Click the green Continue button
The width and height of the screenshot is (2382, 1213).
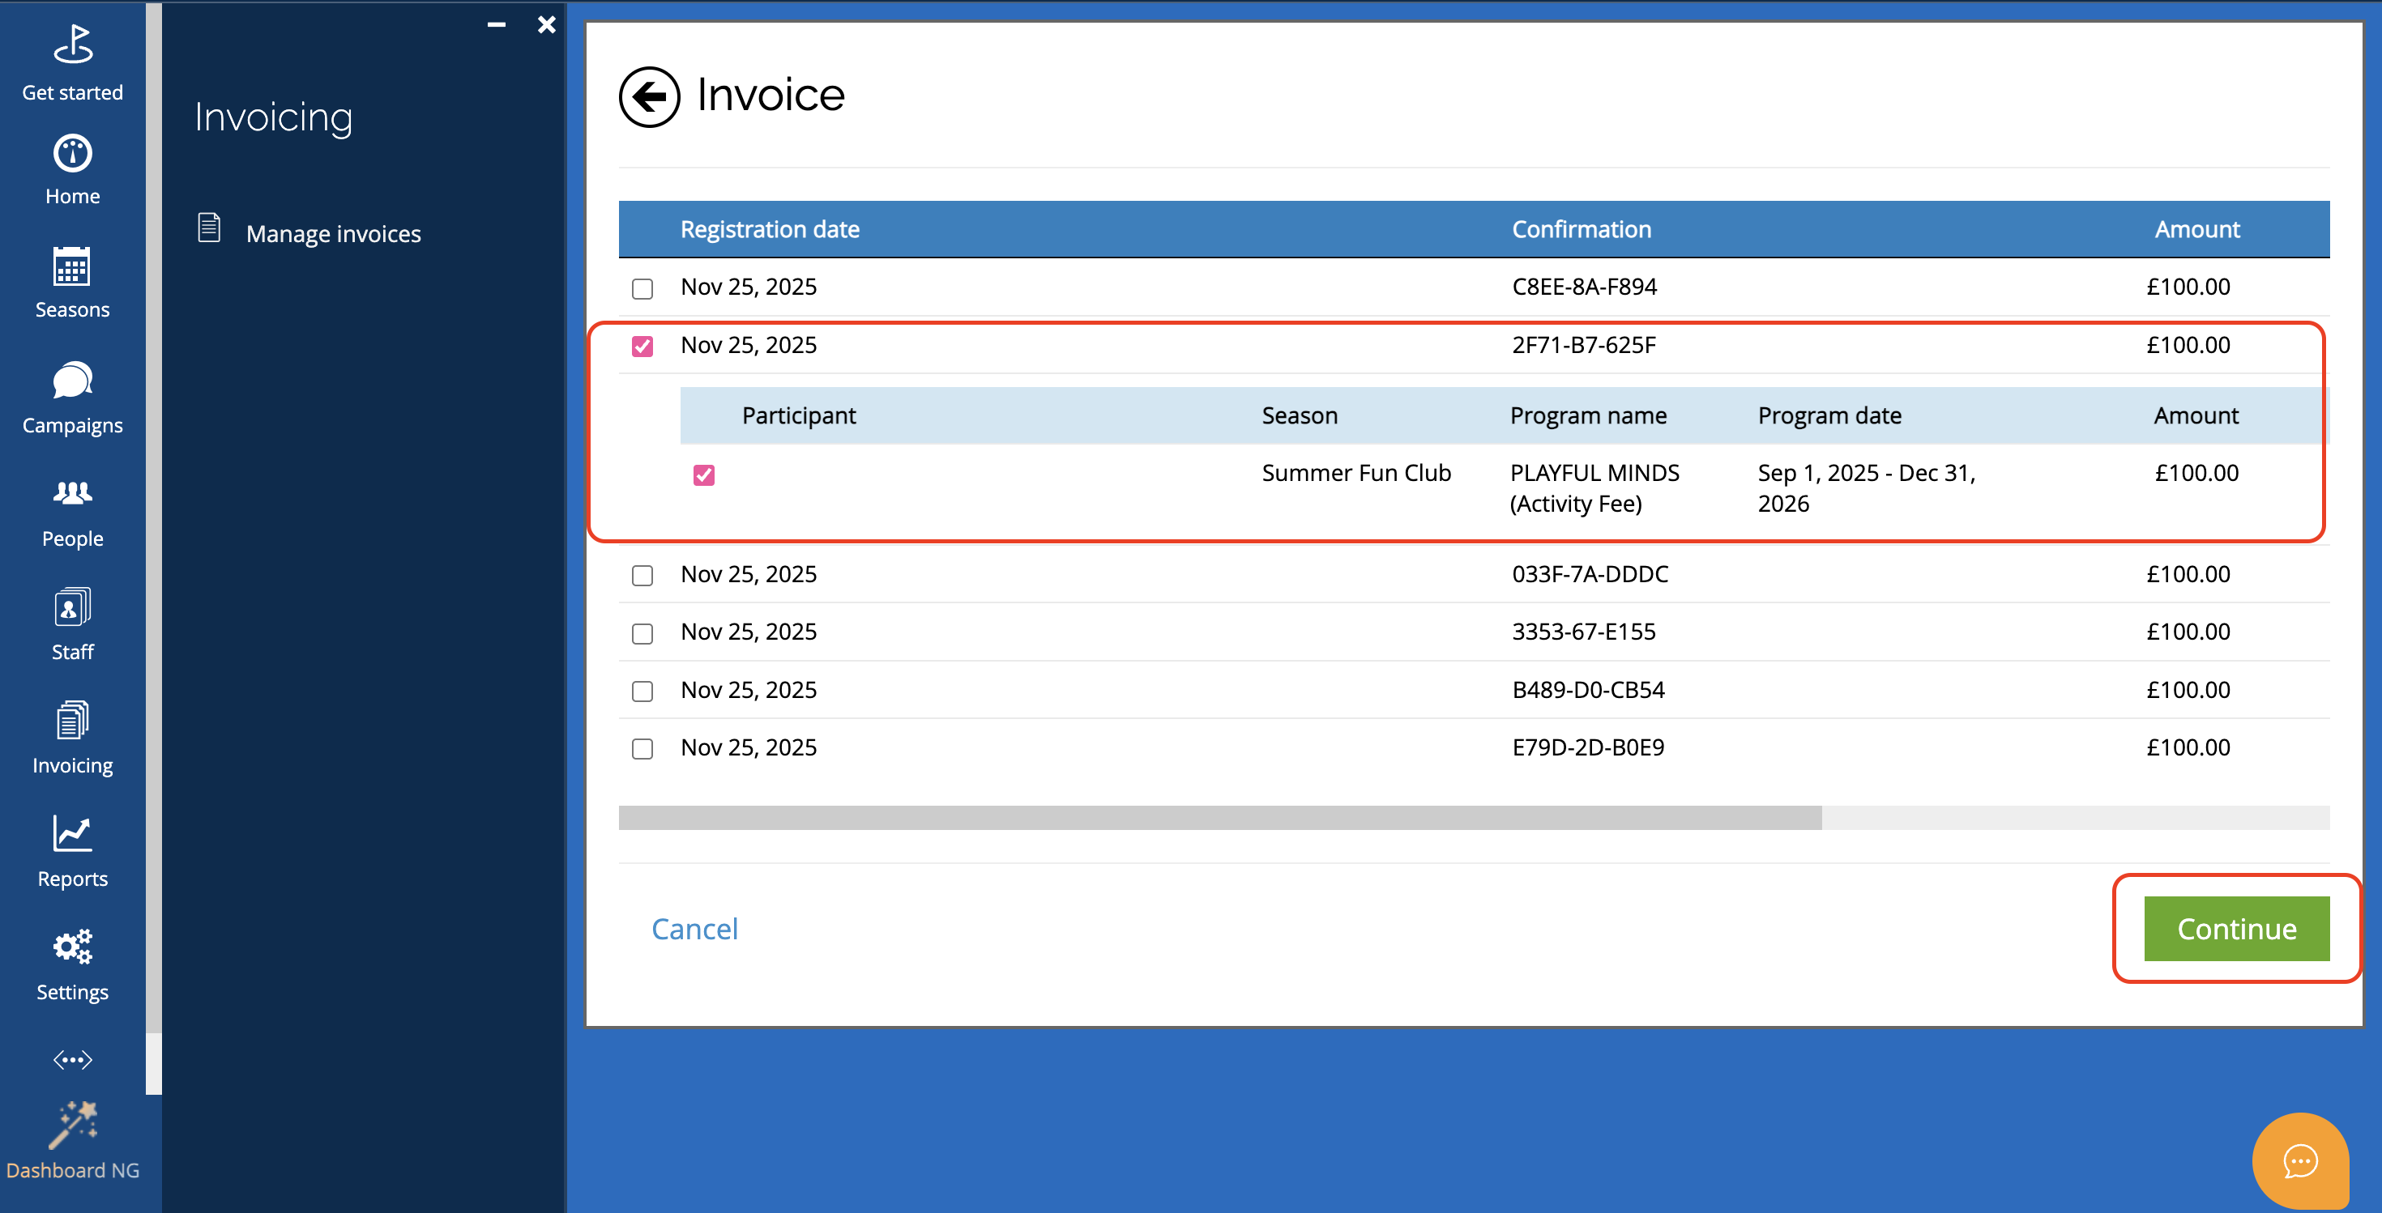[x=2236, y=929]
